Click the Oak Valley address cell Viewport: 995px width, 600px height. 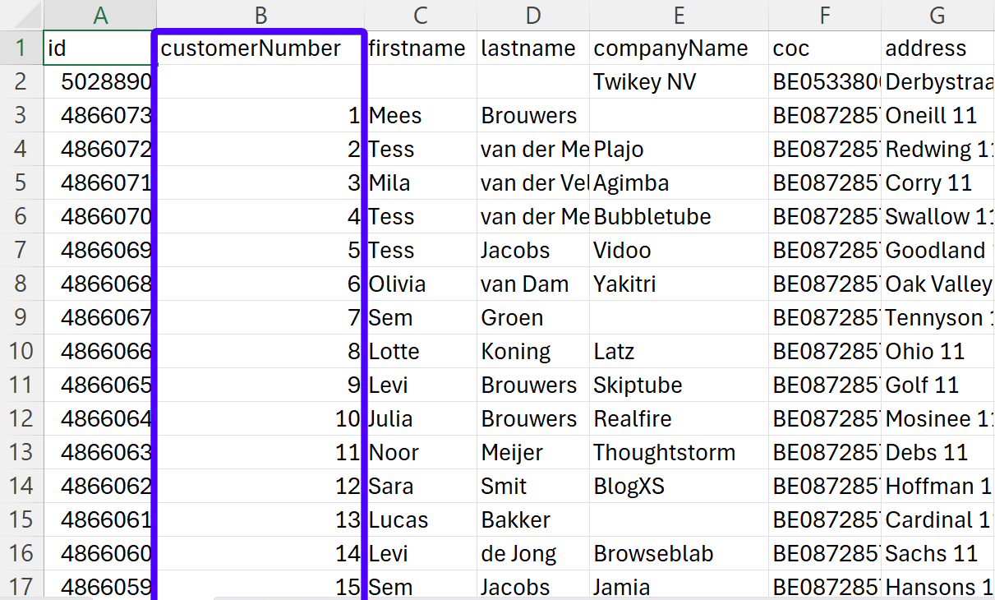tap(937, 284)
